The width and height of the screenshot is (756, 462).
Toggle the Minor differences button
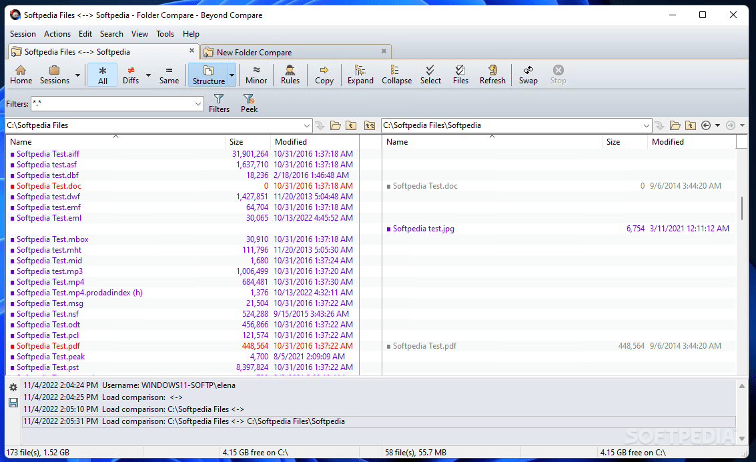click(x=256, y=75)
